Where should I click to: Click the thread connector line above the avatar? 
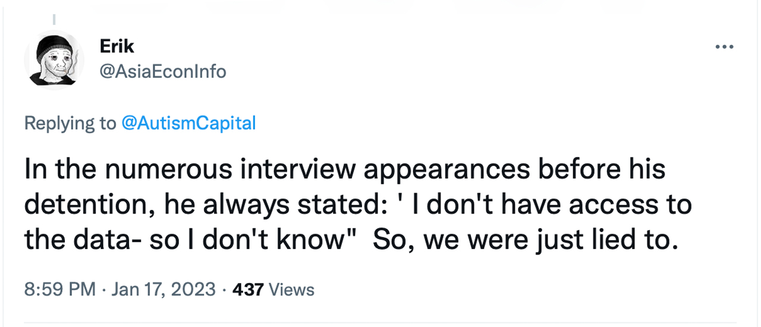[x=53, y=20]
